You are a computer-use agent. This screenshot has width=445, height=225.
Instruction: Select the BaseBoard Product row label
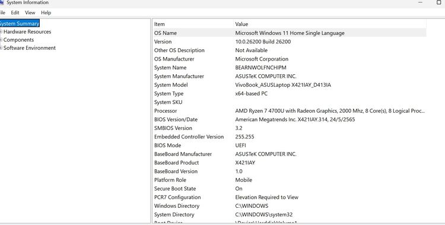pos(177,163)
